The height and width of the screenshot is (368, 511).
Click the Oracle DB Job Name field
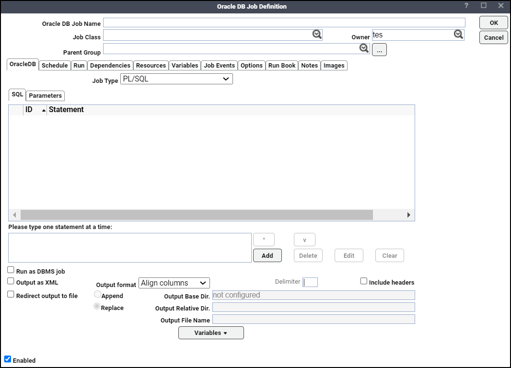coord(284,23)
